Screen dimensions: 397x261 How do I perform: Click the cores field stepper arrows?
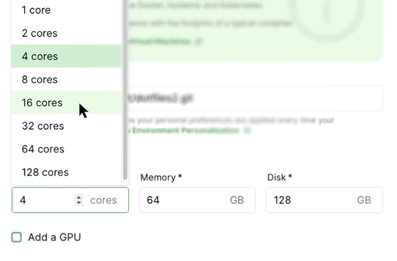tap(79, 200)
